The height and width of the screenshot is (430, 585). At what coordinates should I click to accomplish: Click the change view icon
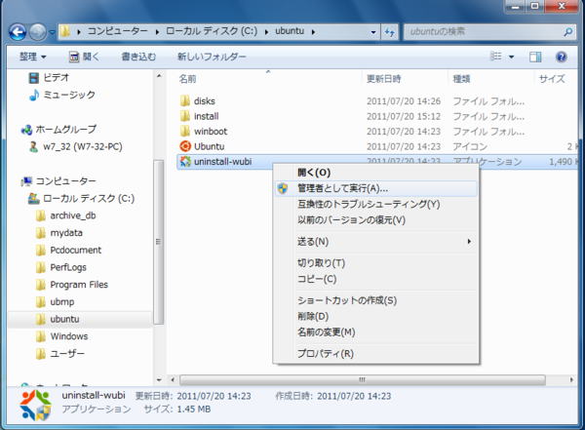coord(496,57)
